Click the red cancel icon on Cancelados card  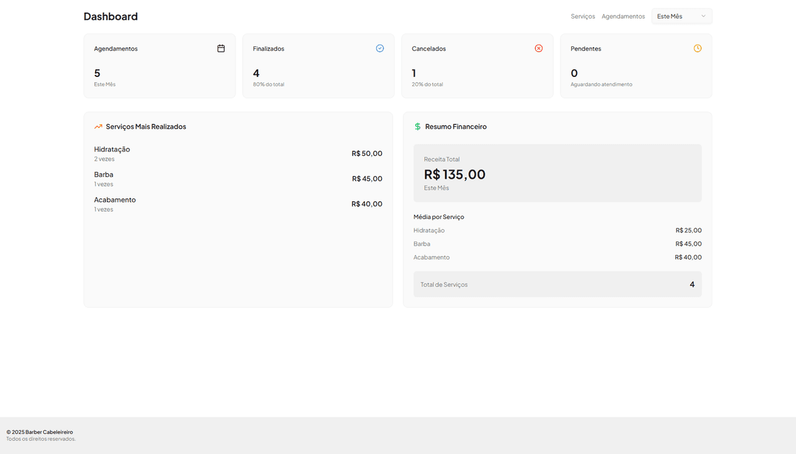pyautogui.click(x=538, y=48)
